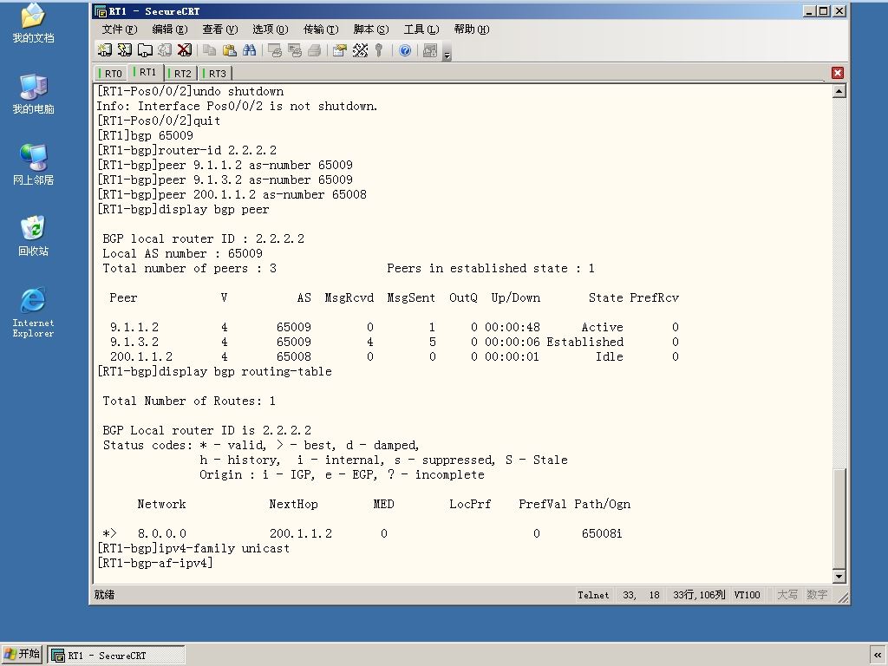Open 我的文档 desktop icon
Viewport: 888px width, 666px height.
[33, 23]
